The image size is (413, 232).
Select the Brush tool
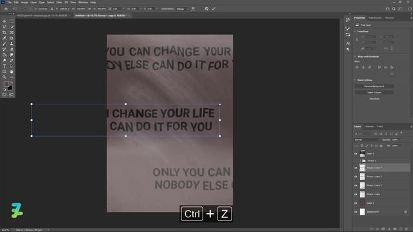click(x=5, y=44)
